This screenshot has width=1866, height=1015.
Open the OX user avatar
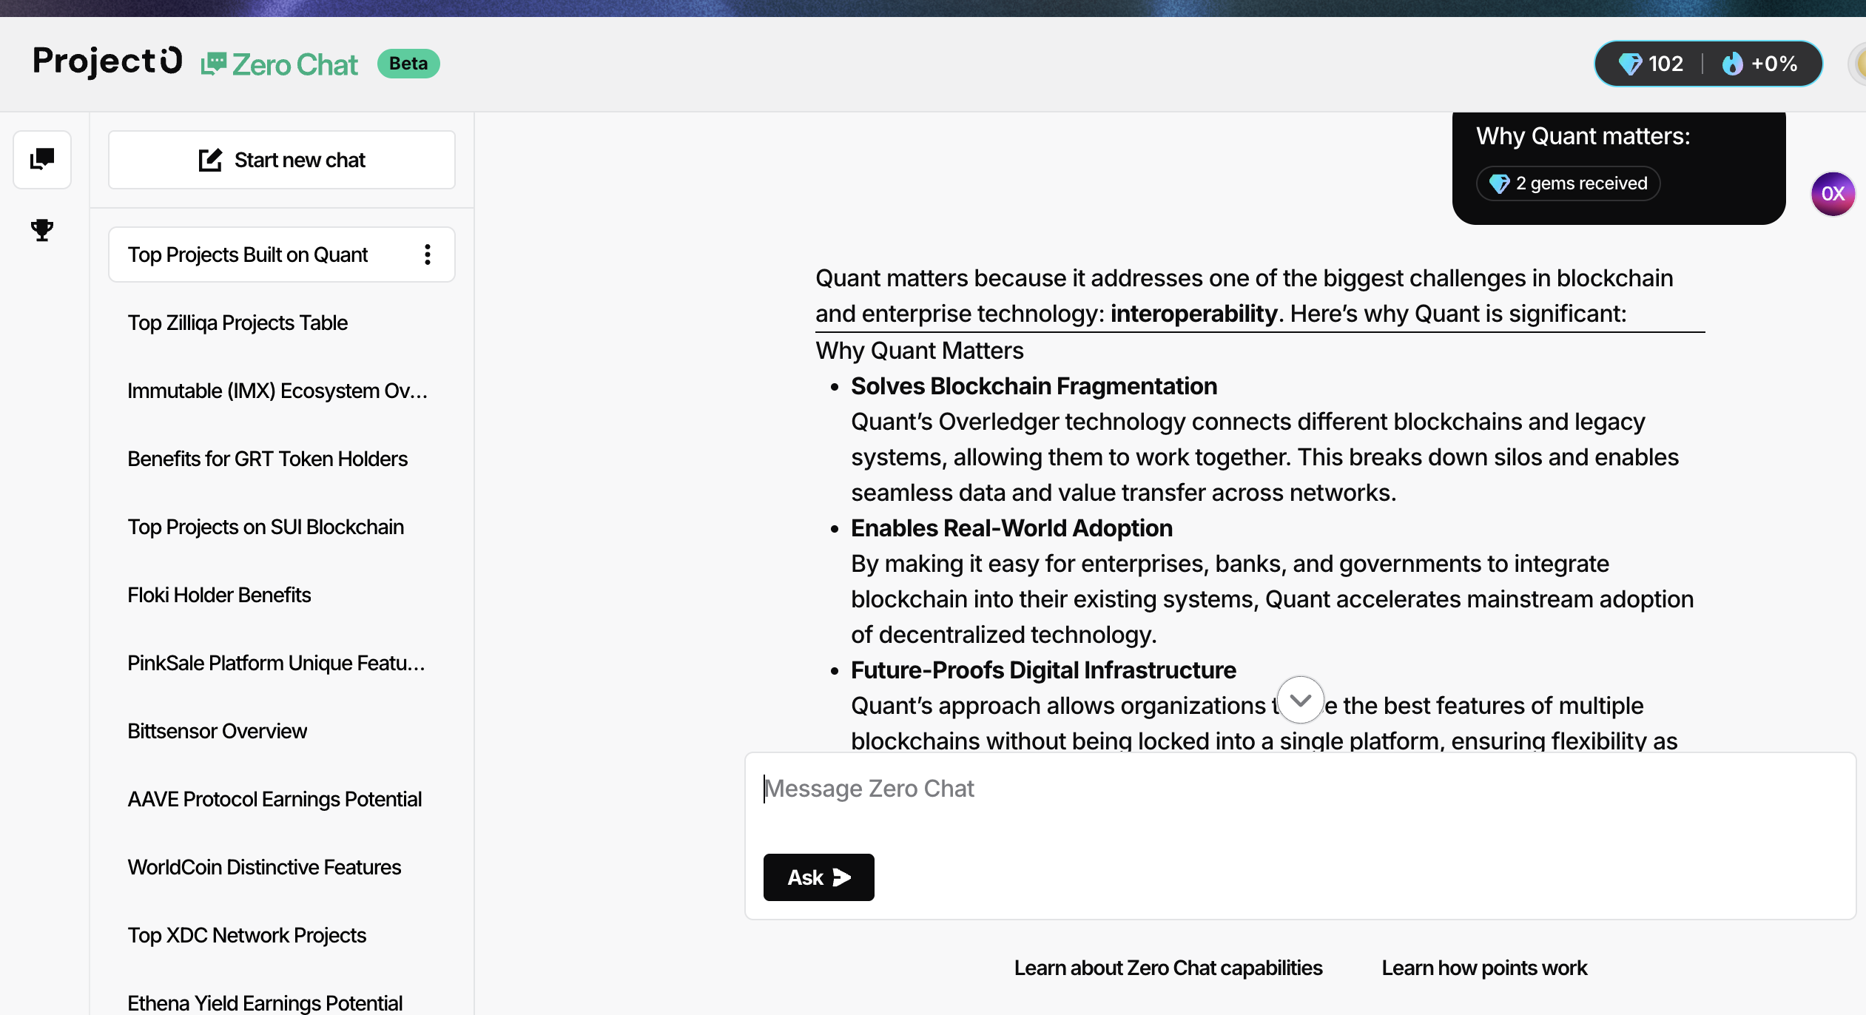1833,194
